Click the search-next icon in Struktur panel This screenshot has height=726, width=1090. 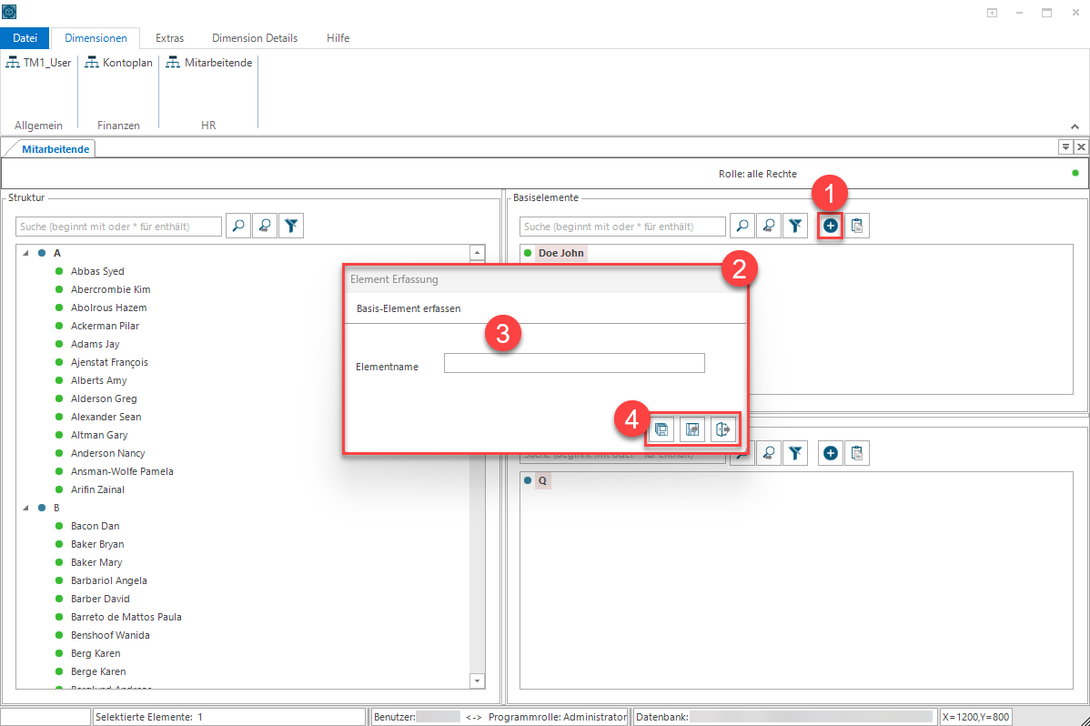point(265,226)
